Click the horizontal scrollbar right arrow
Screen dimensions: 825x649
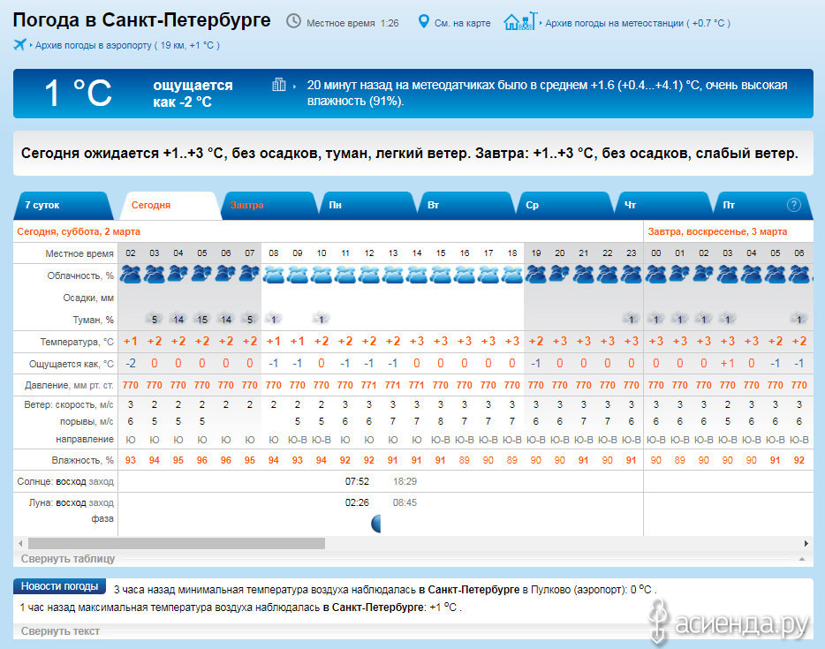click(x=806, y=543)
